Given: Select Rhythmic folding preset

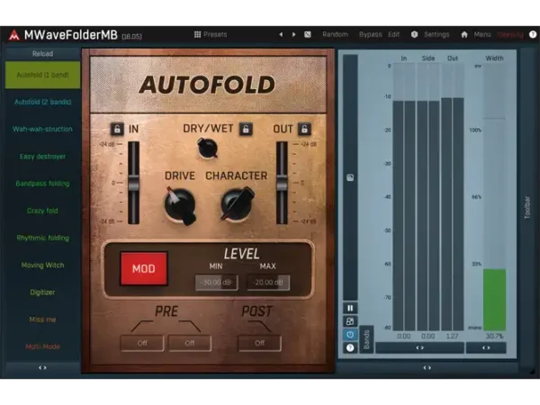Looking at the screenshot, I should [x=42, y=238].
